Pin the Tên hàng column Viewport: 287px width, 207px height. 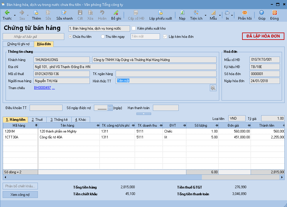[x=98, y=125]
